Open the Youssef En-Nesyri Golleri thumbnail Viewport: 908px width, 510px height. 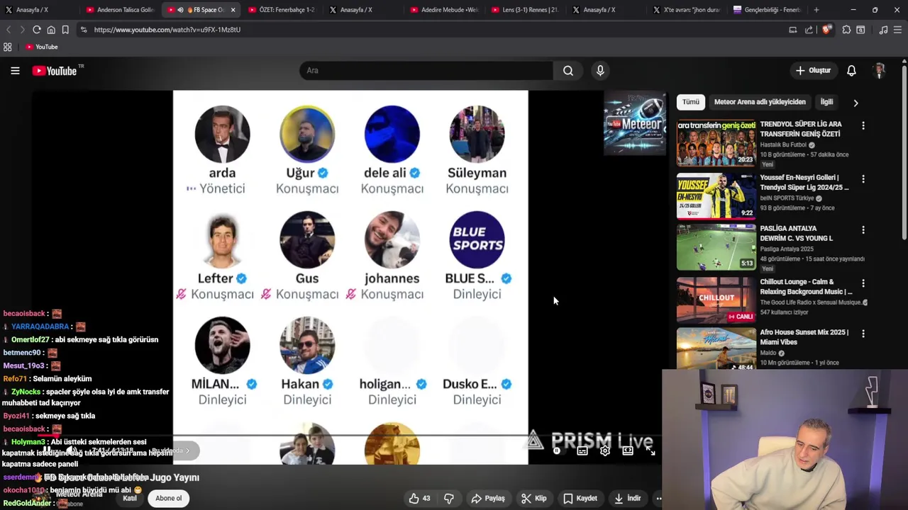pyautogui.click(x=716, y=195)
